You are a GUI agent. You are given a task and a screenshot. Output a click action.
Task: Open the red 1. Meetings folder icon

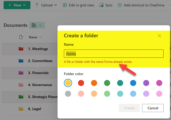click(21, 49)
